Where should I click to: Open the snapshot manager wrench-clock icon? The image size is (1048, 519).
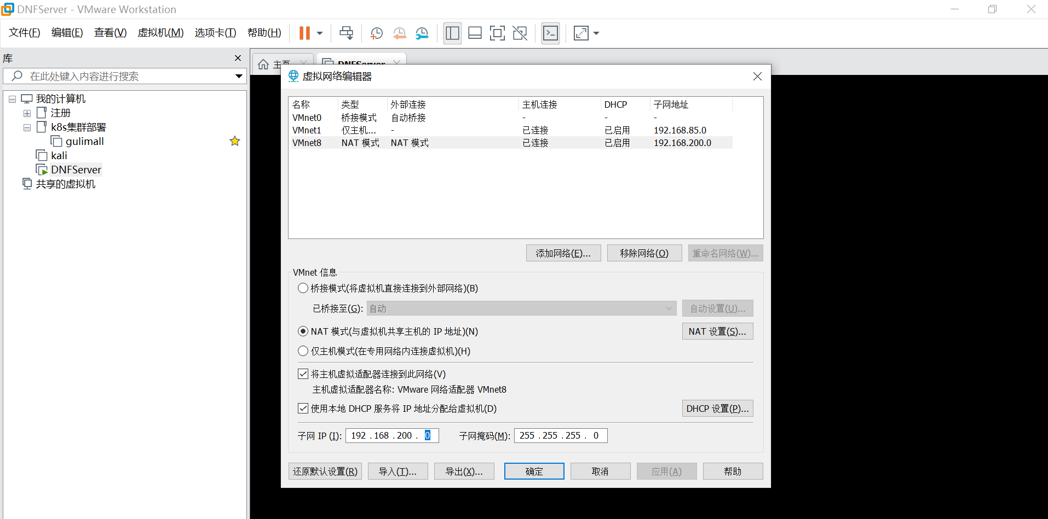pos(422,33)
